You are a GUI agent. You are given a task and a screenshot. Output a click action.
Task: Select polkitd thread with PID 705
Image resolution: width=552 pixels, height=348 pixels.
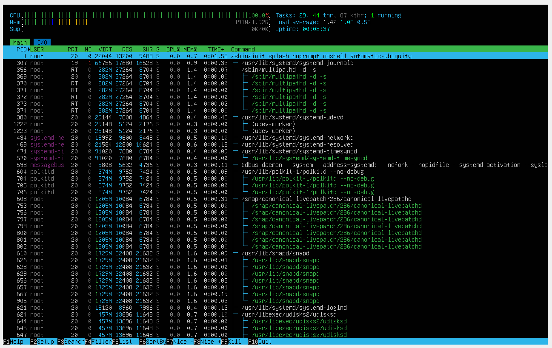click(x=275, y=185)
